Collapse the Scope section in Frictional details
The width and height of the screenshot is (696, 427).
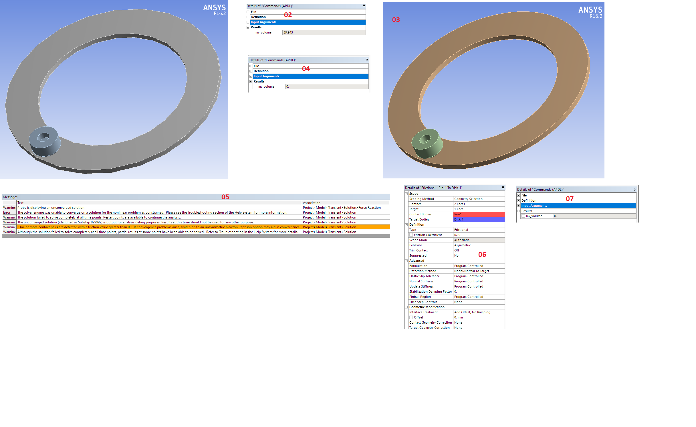[x=406, y=194]
